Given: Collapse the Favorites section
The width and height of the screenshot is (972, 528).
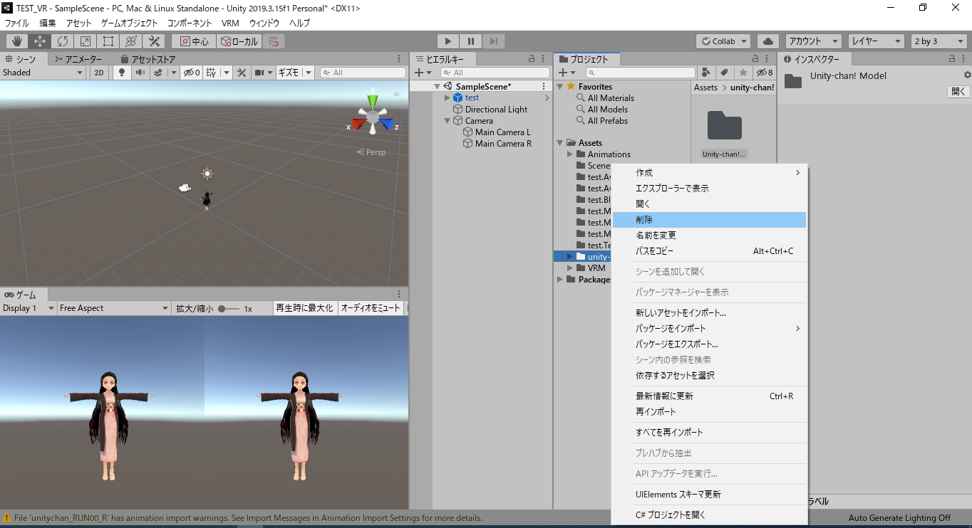Looking at the screenshot, I should 560,87.
